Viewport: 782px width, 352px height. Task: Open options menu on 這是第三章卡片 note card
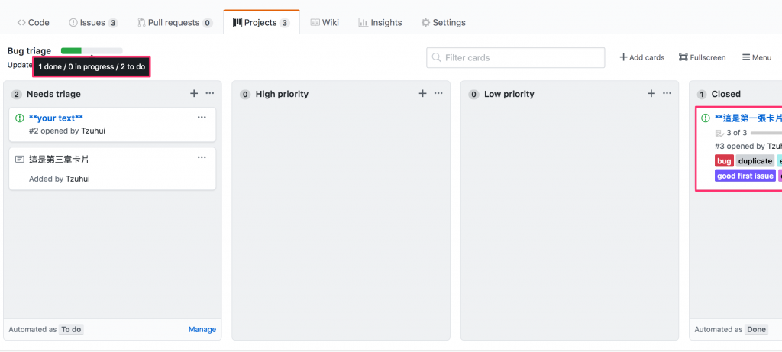[x=202, y=158]
